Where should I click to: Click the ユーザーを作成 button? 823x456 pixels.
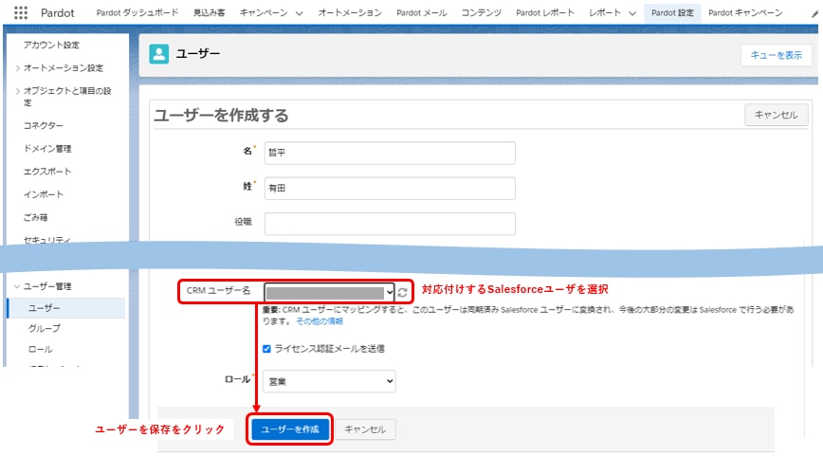(x=290, y=429)
